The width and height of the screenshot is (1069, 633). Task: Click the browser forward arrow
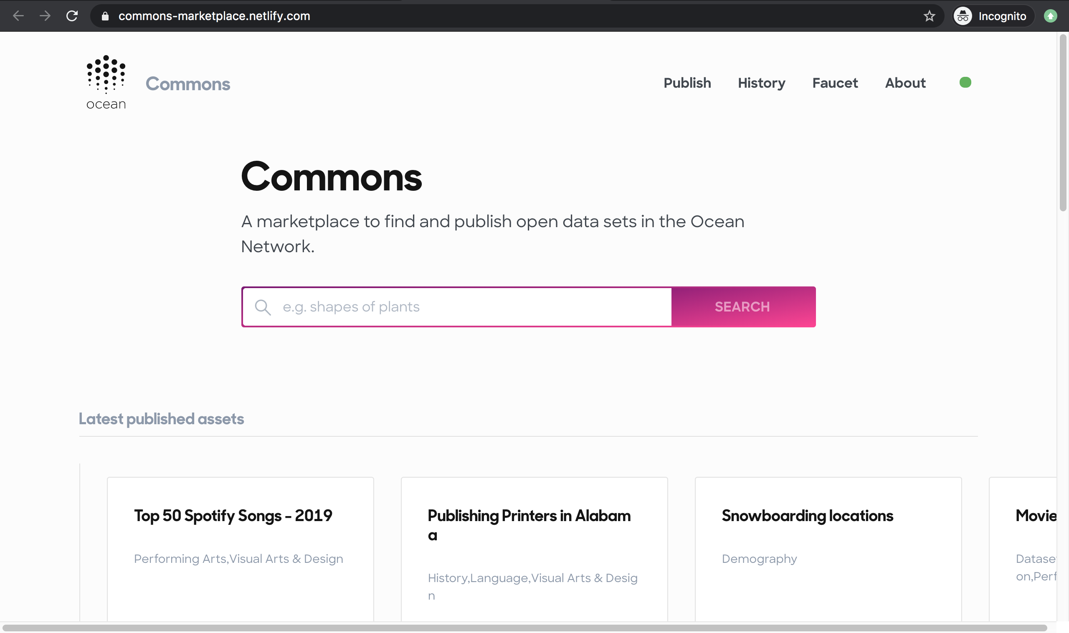click(45, 16)
